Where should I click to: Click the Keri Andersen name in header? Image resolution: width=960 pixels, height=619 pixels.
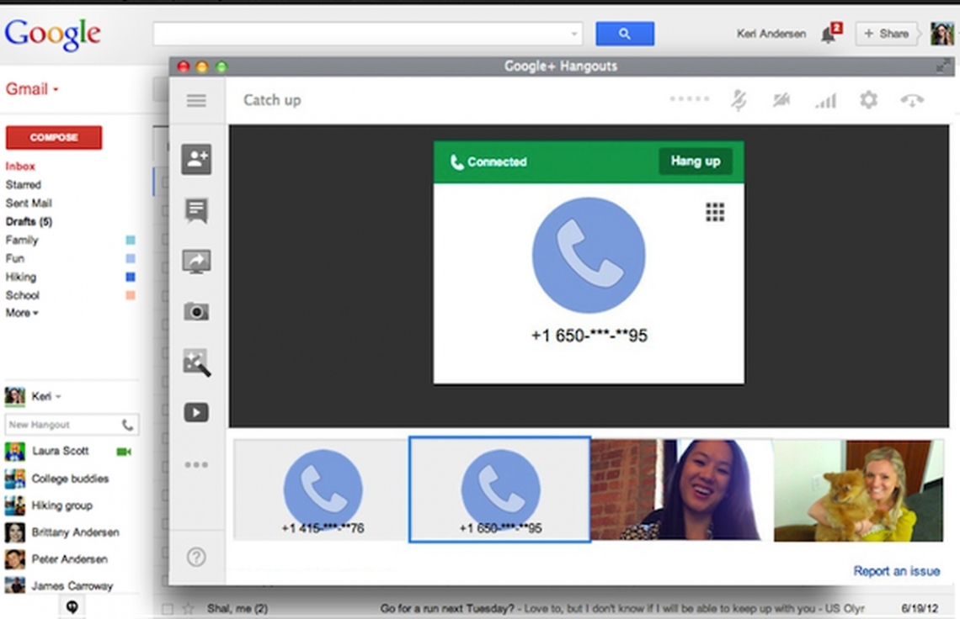771,34
